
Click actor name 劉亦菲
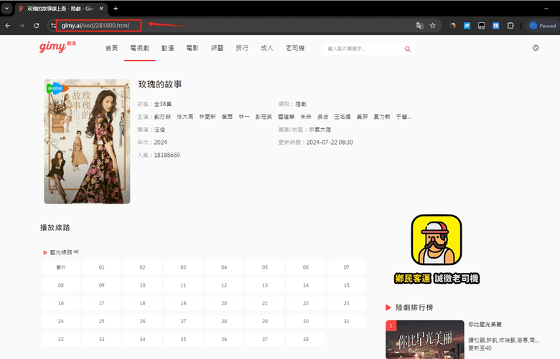click(163, 117)
